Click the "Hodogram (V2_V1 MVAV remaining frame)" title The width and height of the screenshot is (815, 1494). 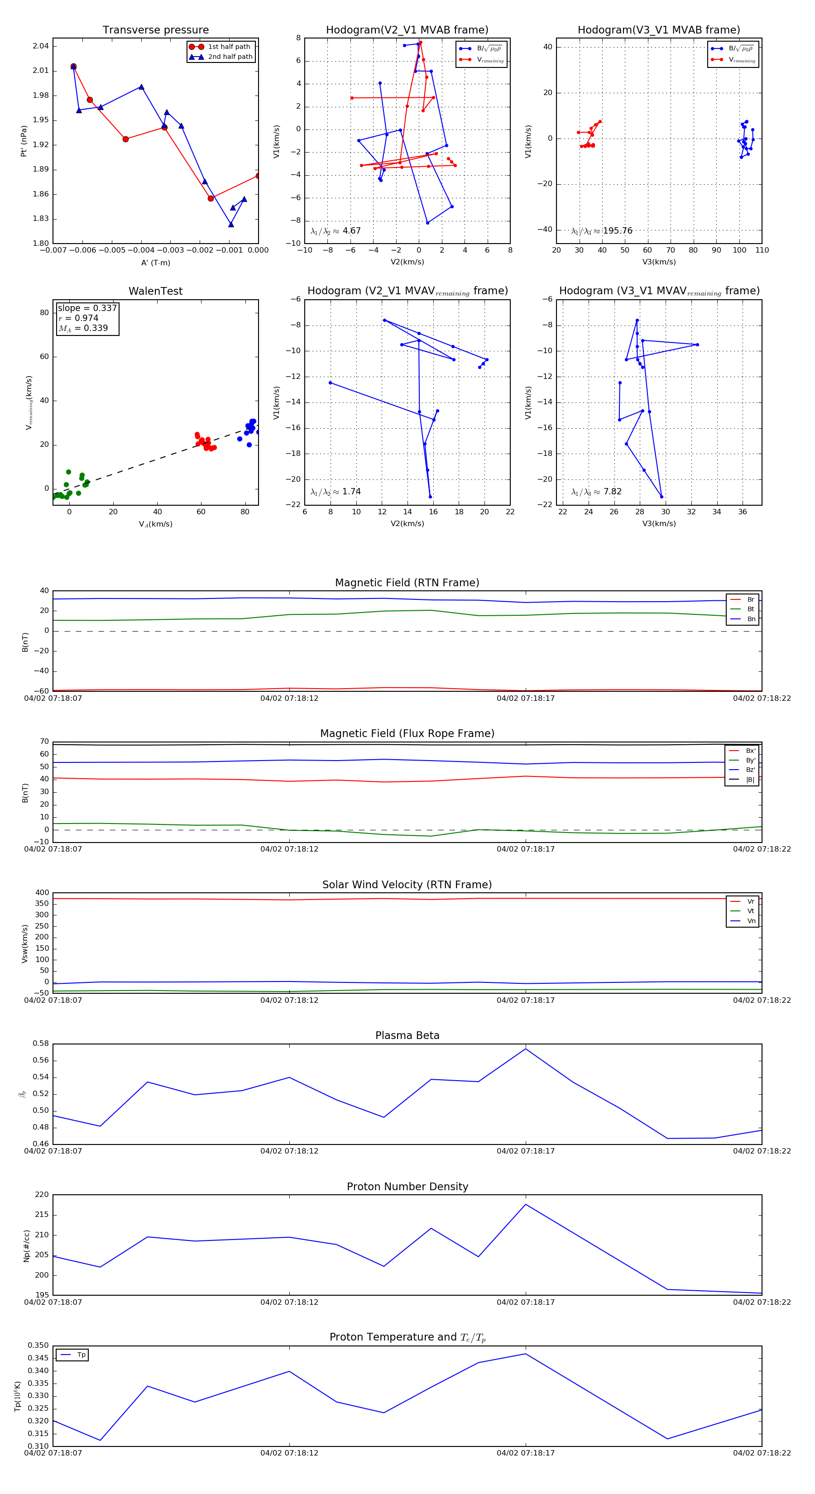[x=407, y=291]
